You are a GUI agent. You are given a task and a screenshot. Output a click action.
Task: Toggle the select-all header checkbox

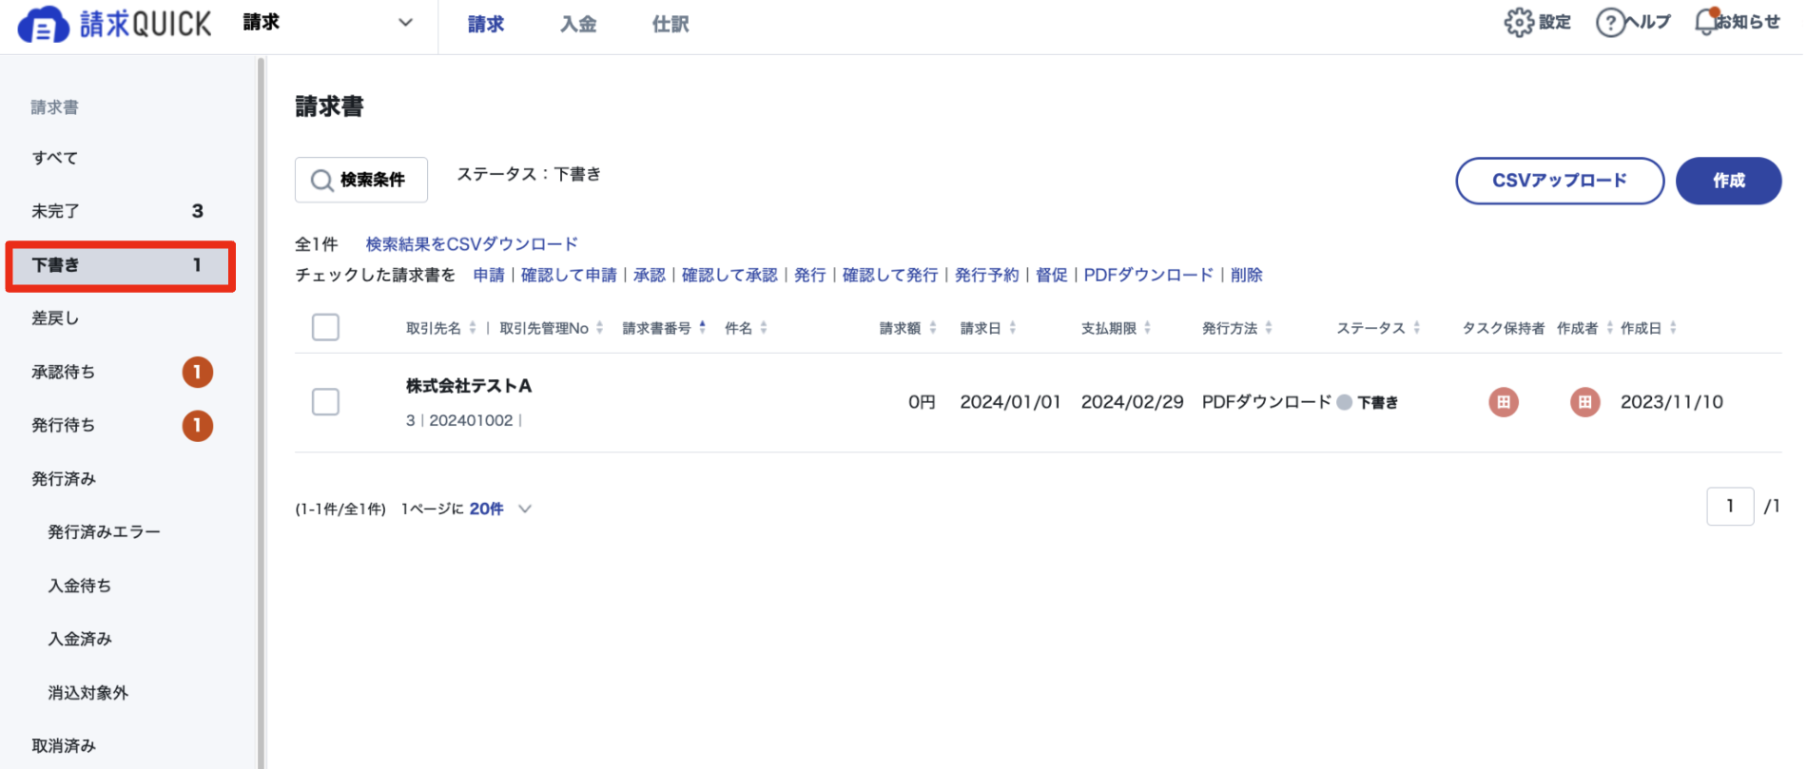coord(325,327)
